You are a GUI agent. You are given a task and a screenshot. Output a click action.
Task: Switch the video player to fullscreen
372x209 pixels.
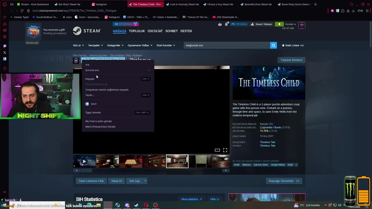[225, 150]
